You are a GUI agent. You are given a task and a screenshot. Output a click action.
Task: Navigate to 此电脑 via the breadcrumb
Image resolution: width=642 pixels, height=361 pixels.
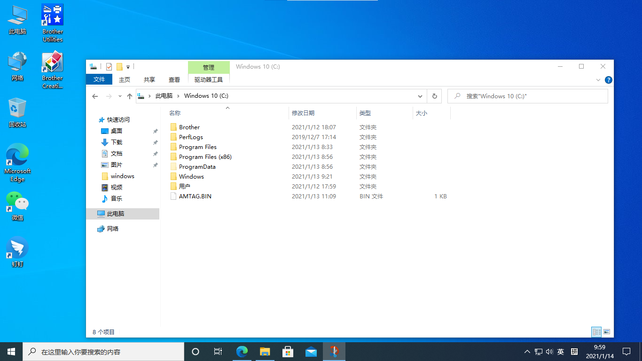click(164, 96)
